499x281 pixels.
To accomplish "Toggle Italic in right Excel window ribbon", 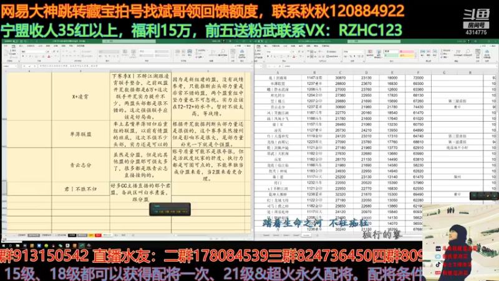I will click(x=272, y=56).
